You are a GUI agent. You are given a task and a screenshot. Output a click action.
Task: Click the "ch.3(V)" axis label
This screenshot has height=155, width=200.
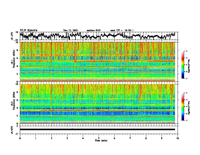point(12,130)
